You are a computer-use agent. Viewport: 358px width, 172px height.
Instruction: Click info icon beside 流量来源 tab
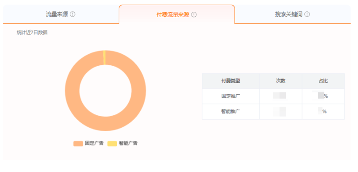tap(73, 14)
